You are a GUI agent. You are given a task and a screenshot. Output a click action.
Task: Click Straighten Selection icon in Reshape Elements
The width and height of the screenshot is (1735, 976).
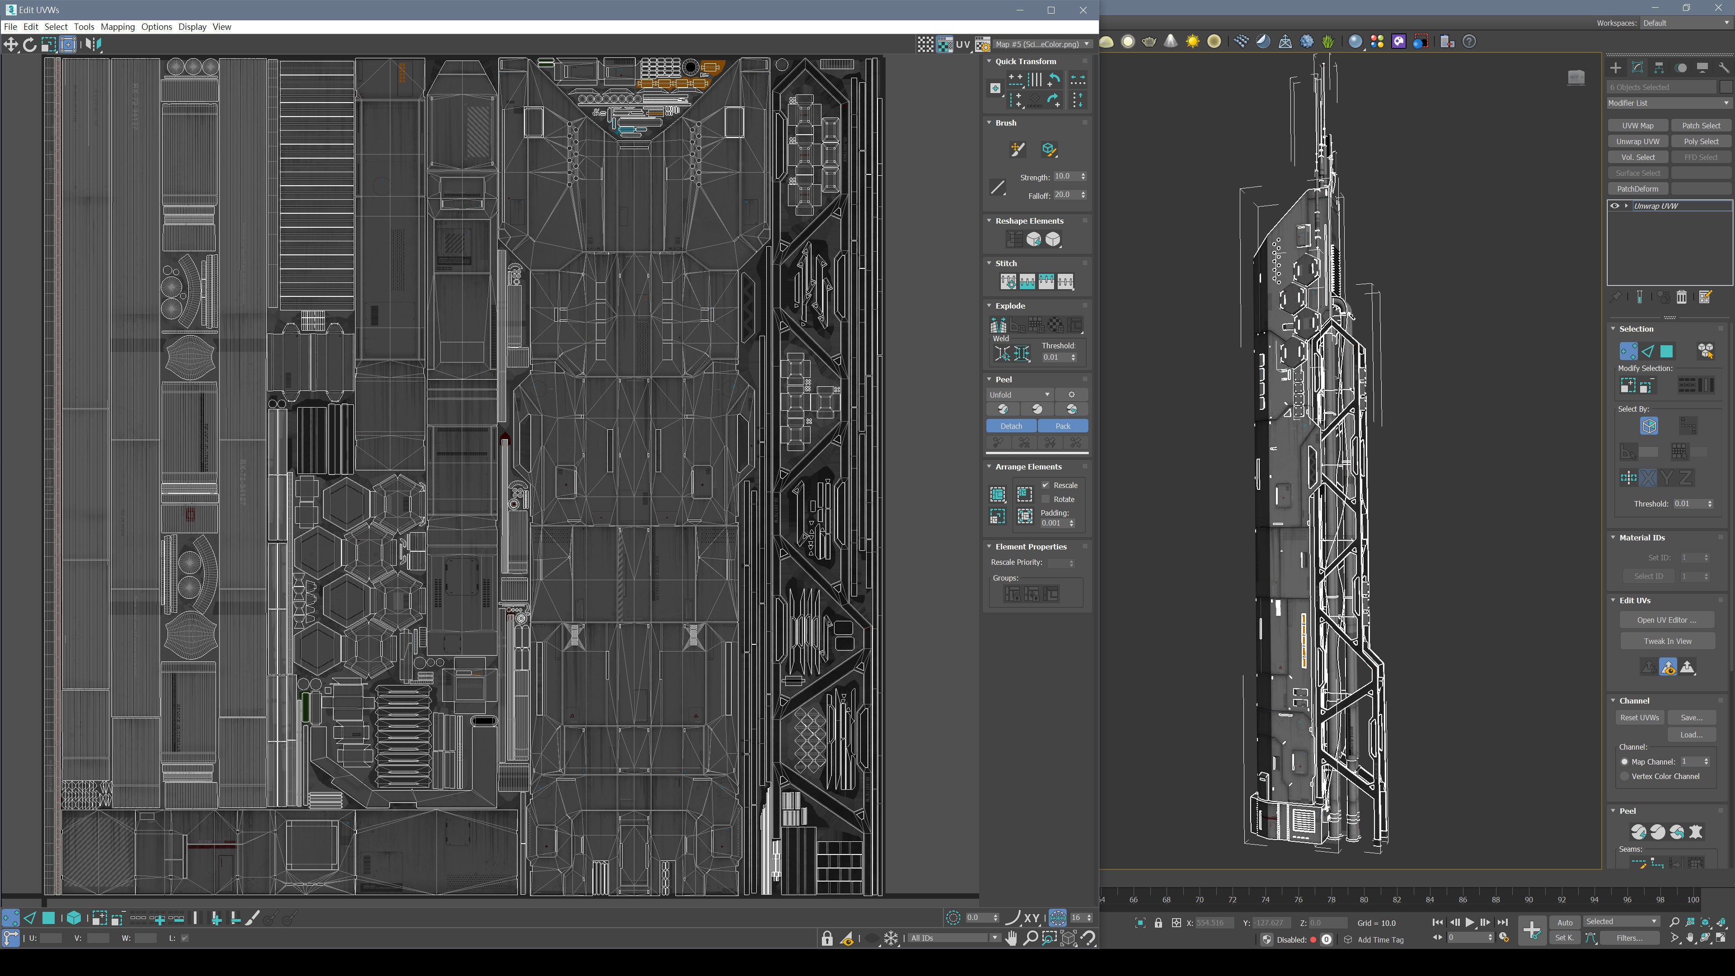(1014, 239)
